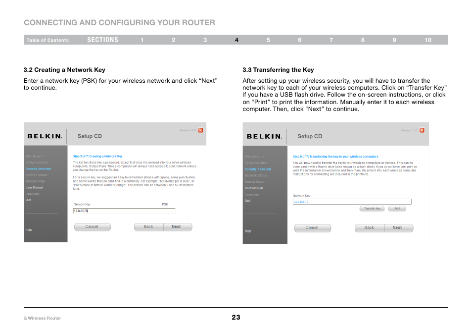The image size is (472, 331).
Task: Click the '3.2 Creating a Network Key' heading
Action: [64, 70]
